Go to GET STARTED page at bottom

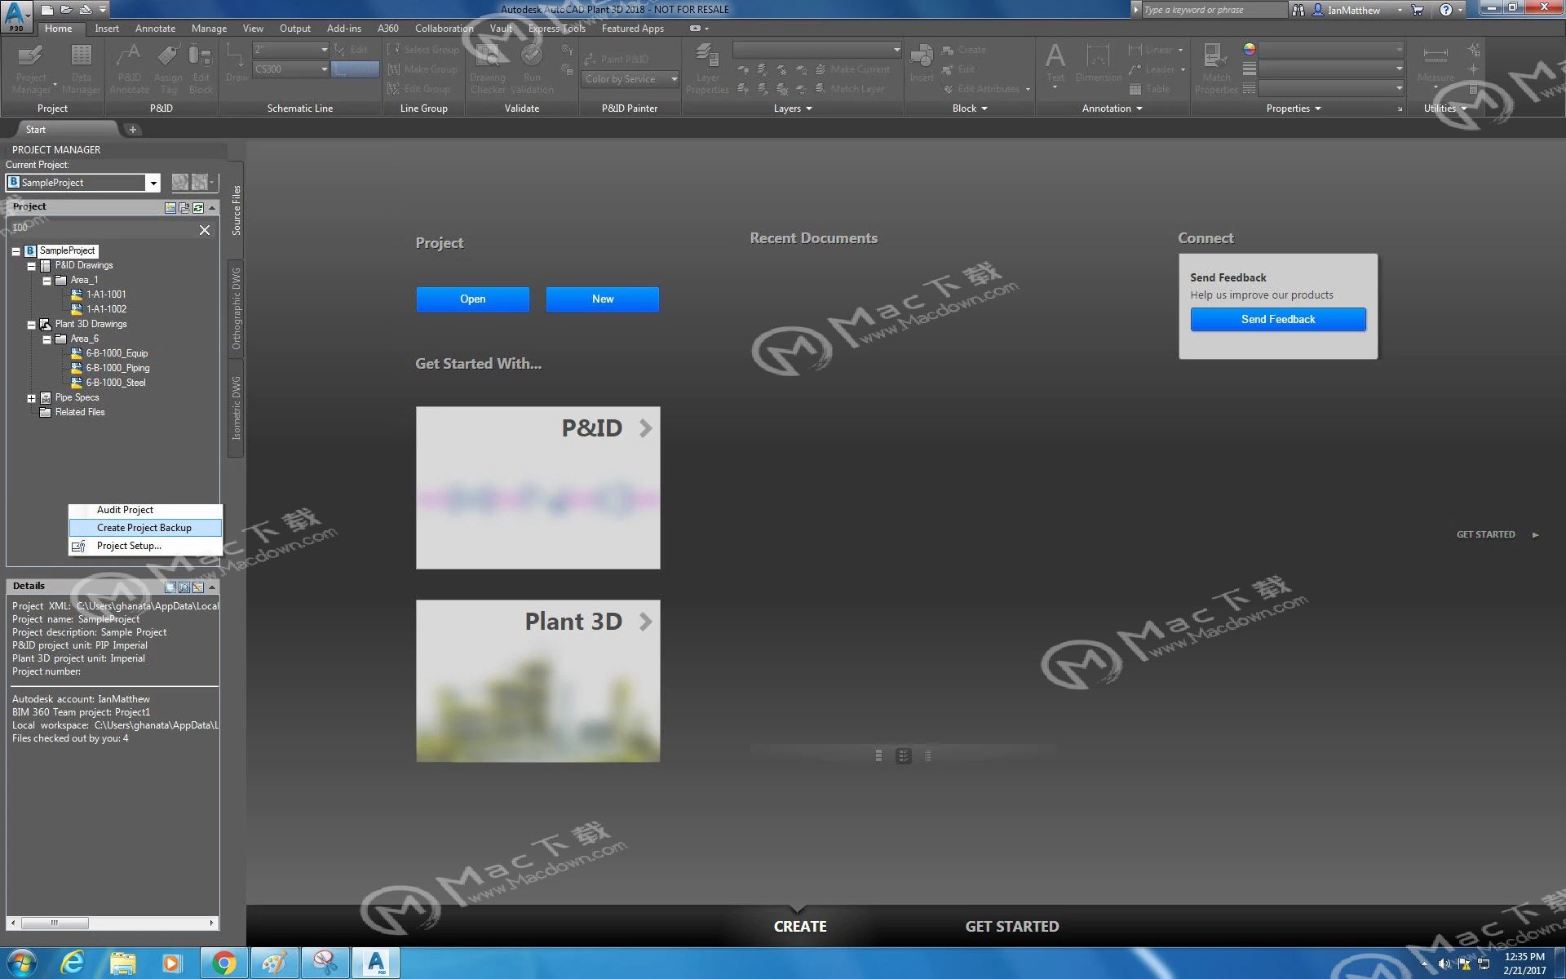tap(1012, 927)
